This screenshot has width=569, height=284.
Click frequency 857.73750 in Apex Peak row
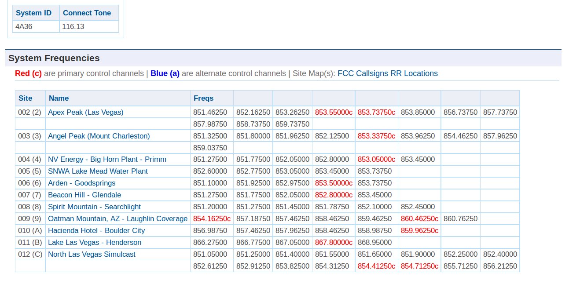[500, 112]
